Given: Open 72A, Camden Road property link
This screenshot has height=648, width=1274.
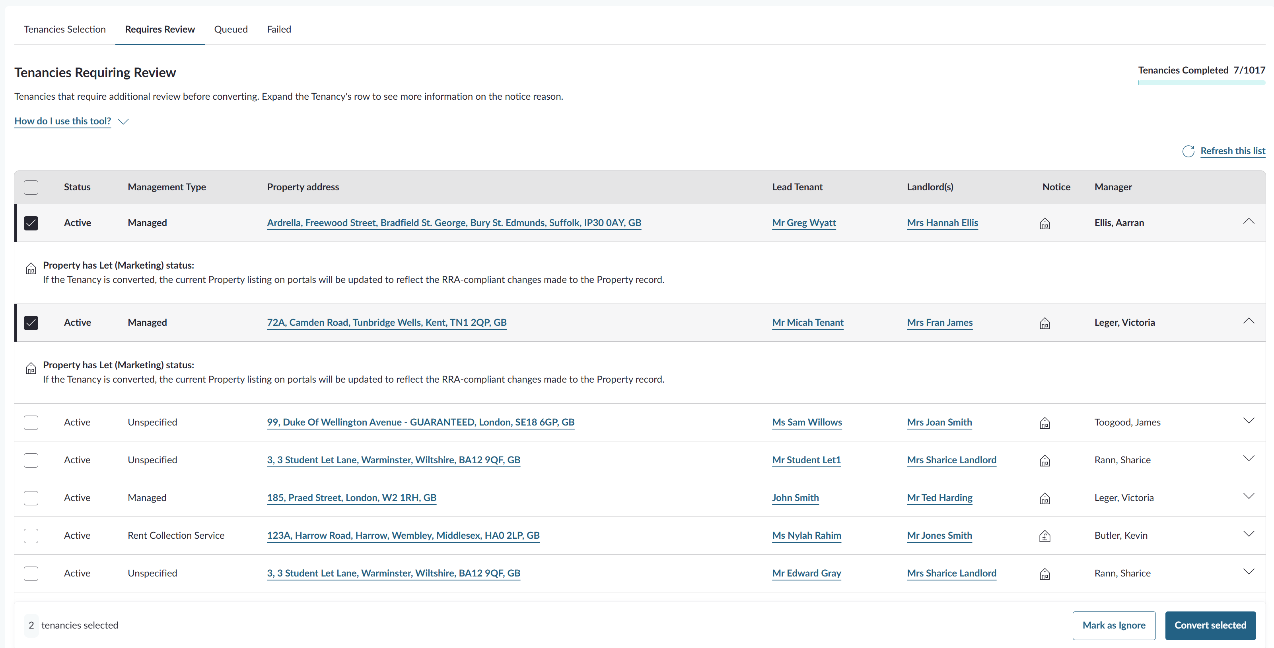Looking at the screenshot, I should 387,323.
